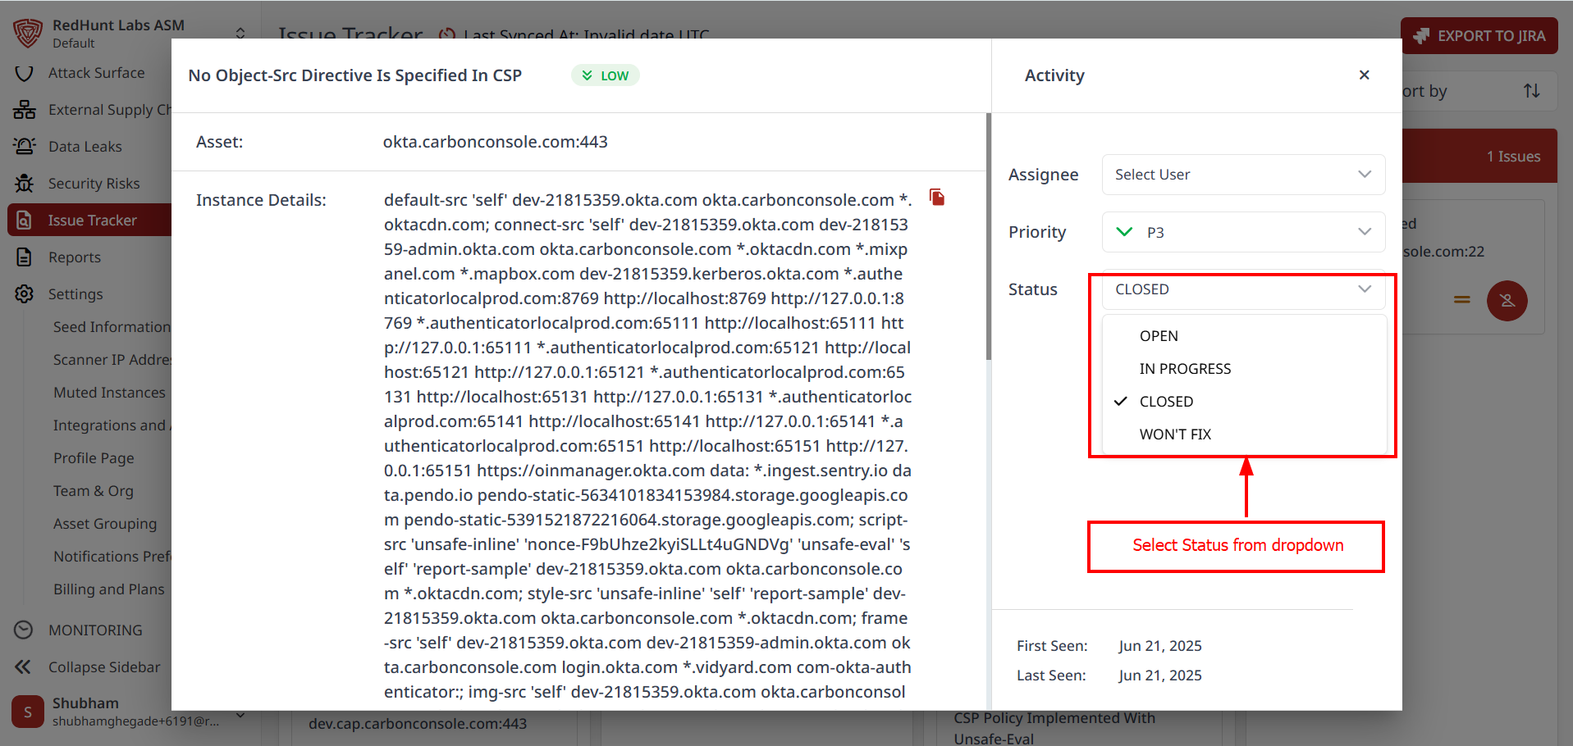Collapse the Status CLOSED dropdown

tap(1243, 289)
